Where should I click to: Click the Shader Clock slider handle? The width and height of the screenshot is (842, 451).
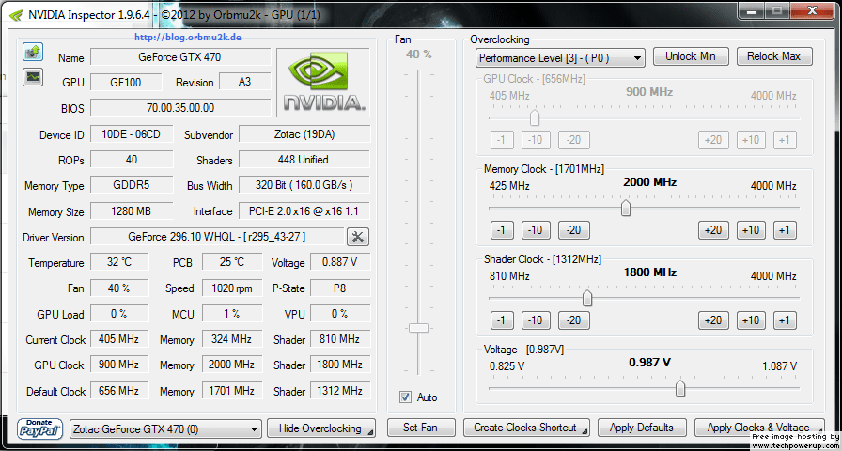coord(587,298)
